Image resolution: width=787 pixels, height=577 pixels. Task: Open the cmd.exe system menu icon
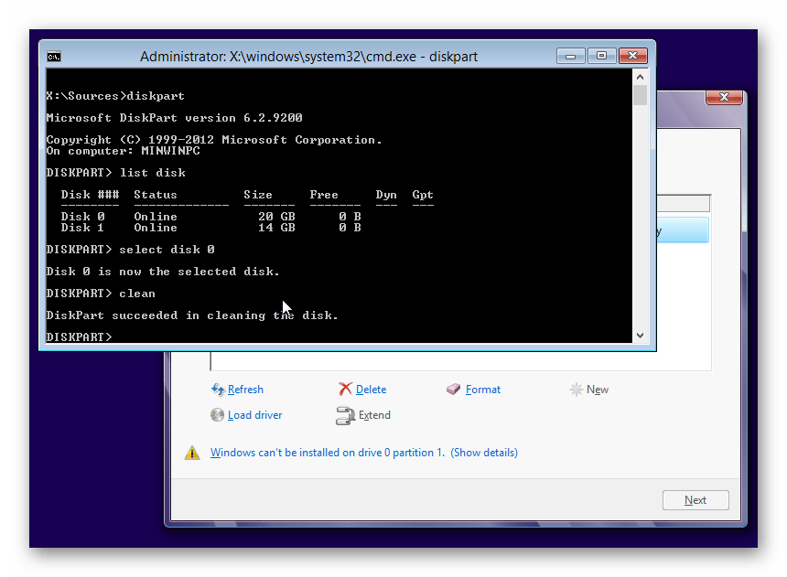click(55, 57)
